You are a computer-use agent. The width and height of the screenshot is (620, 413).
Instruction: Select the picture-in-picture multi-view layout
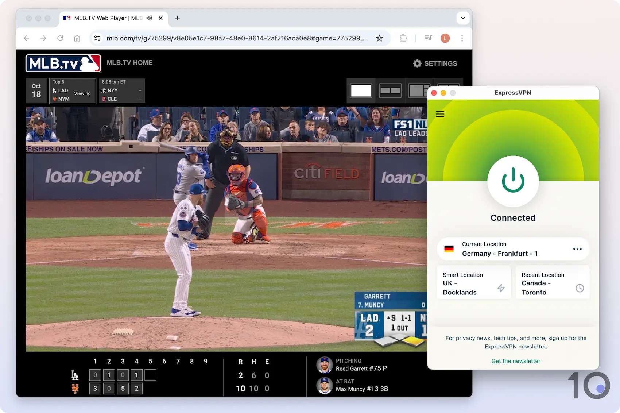click(x=418, y=90)
